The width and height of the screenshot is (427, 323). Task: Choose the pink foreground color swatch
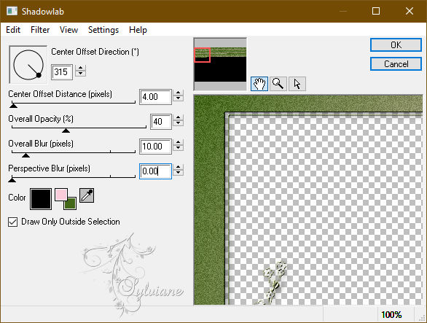[x=61, y=195]
